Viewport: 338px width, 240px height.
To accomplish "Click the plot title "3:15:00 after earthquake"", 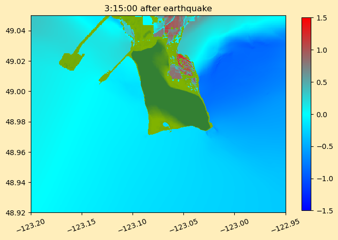I will point(158,8).
